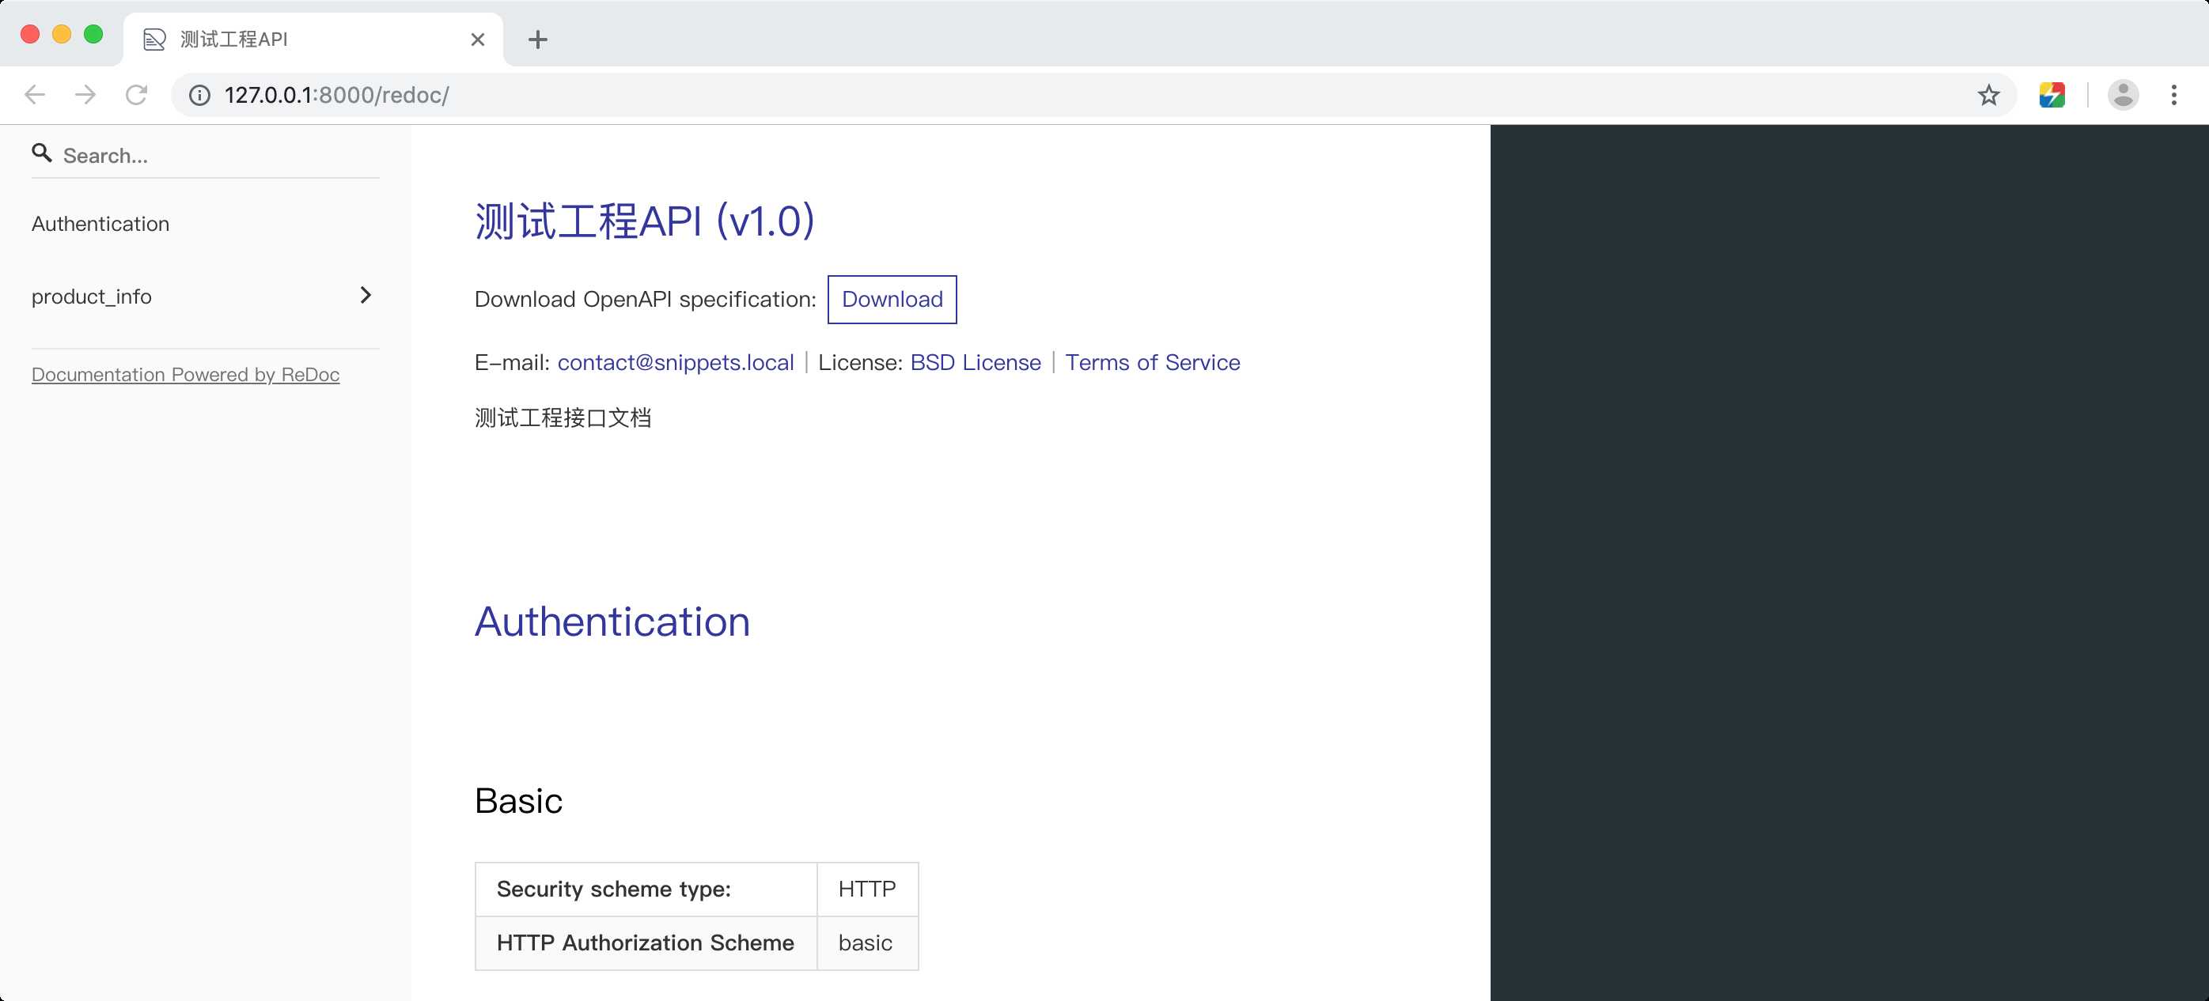Open the Chrome profile avatar
2209x1001 pixels.
[2124, 95]
